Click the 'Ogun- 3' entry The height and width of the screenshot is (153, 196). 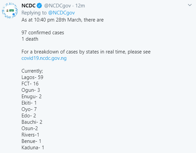coord(31,90)
